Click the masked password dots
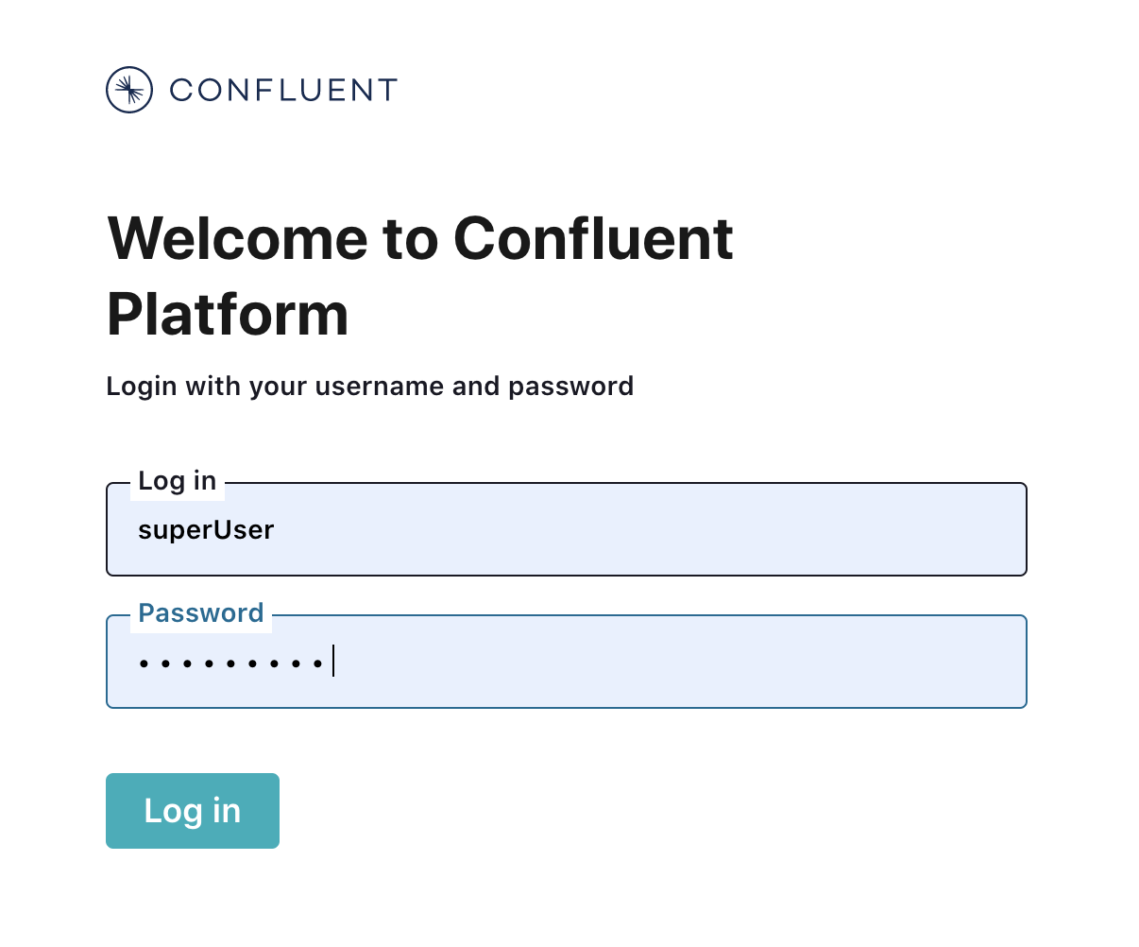 (231, 663)
